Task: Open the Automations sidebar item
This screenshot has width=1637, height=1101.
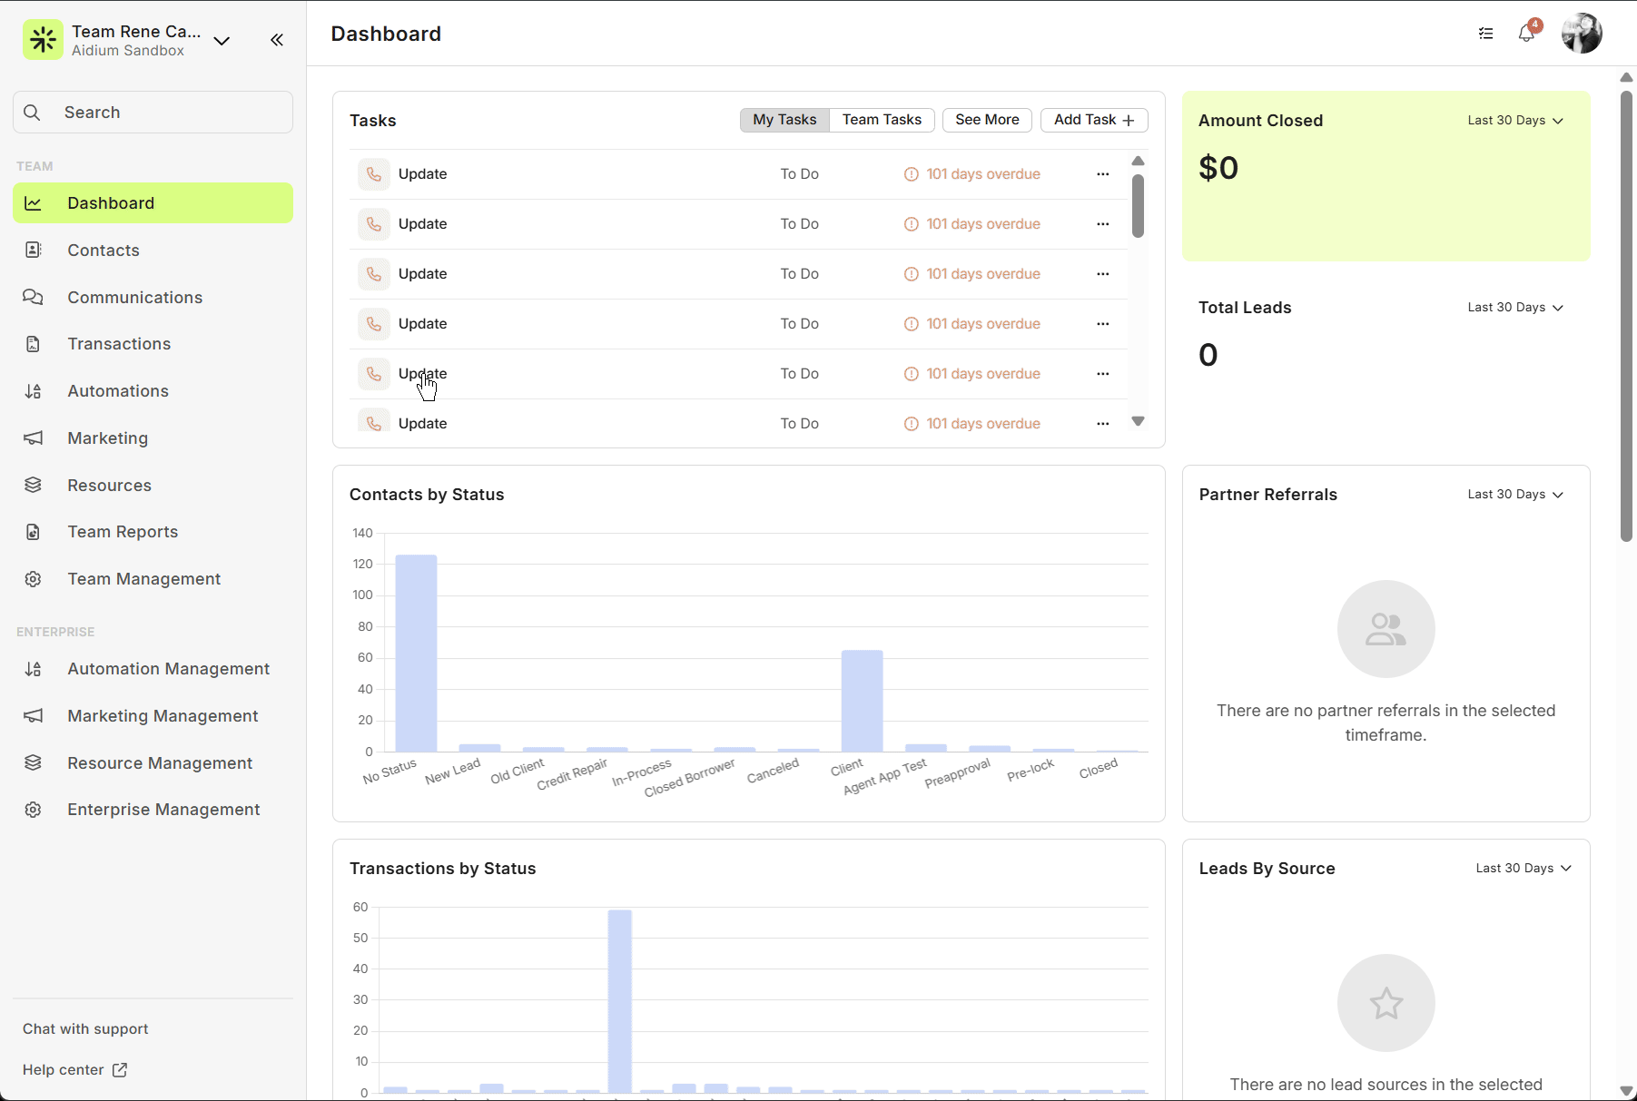Action: tap(118, 391)
